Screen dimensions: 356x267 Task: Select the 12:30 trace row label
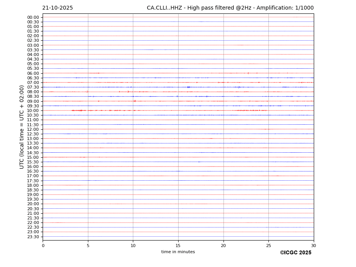33,134
